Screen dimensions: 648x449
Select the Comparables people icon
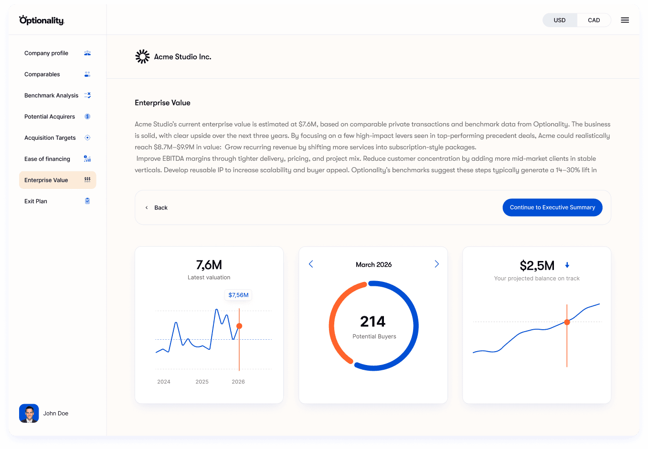point(87,74)
